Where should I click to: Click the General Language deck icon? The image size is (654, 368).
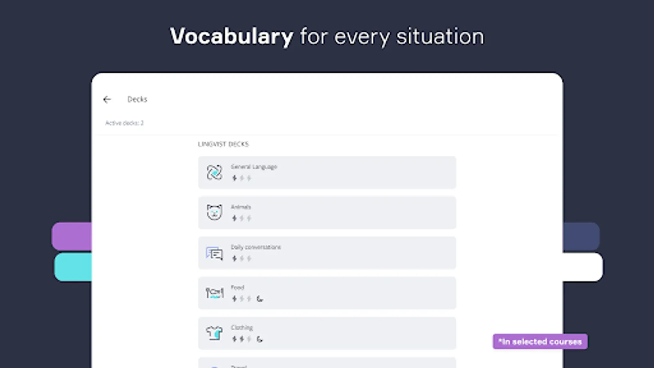[x=214, y=173]
